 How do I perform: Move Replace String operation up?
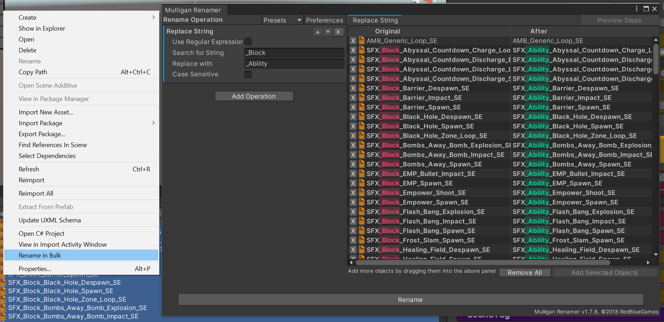[318, 32]
